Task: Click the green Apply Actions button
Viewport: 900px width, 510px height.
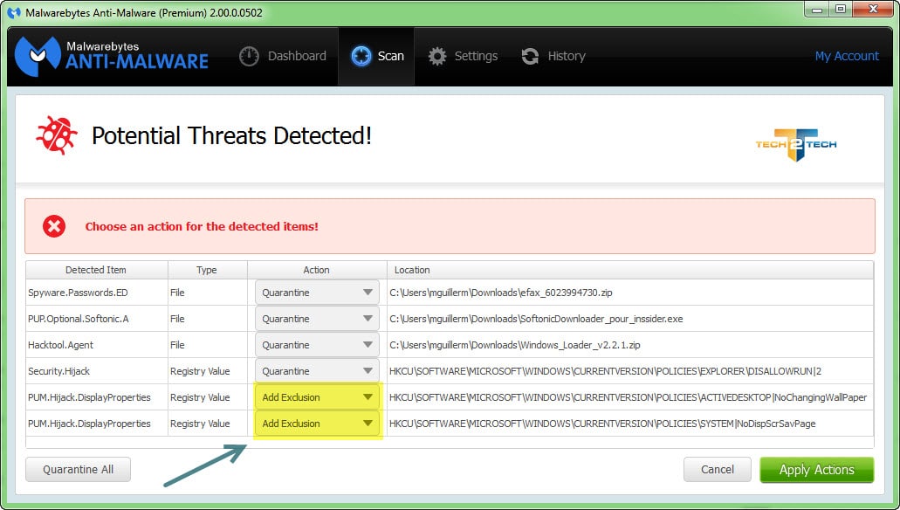Action: pos(817,470)
